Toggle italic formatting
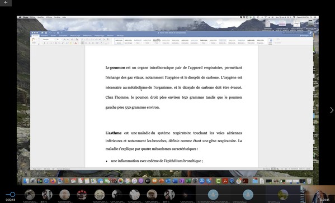Image resolution: width=335 pixels, height=203 pixels. click(x=48, y=43)
